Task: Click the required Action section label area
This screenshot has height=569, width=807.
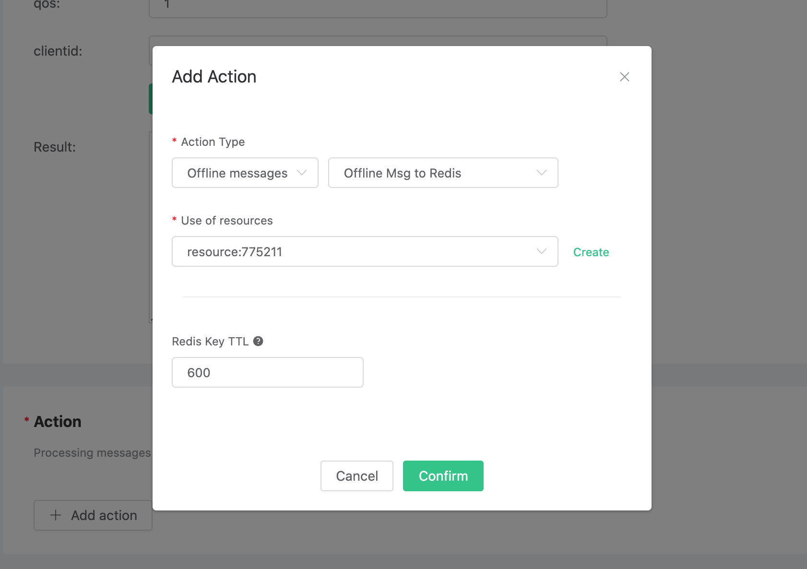Action: pyautogui.click(x=57, y=421)
